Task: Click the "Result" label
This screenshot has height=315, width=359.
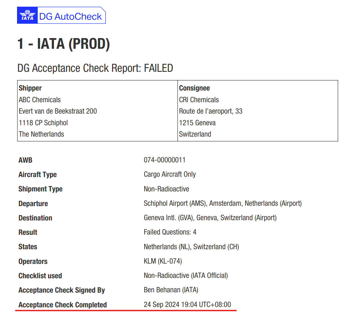Action: coord(28,232)
